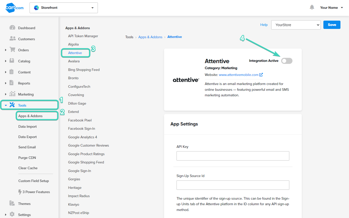Click the Save button
Screen dimensions: 349x218
tap(332, 25)
